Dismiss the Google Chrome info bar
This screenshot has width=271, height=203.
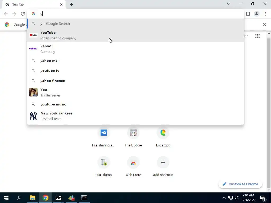click(x=264, y=25)
